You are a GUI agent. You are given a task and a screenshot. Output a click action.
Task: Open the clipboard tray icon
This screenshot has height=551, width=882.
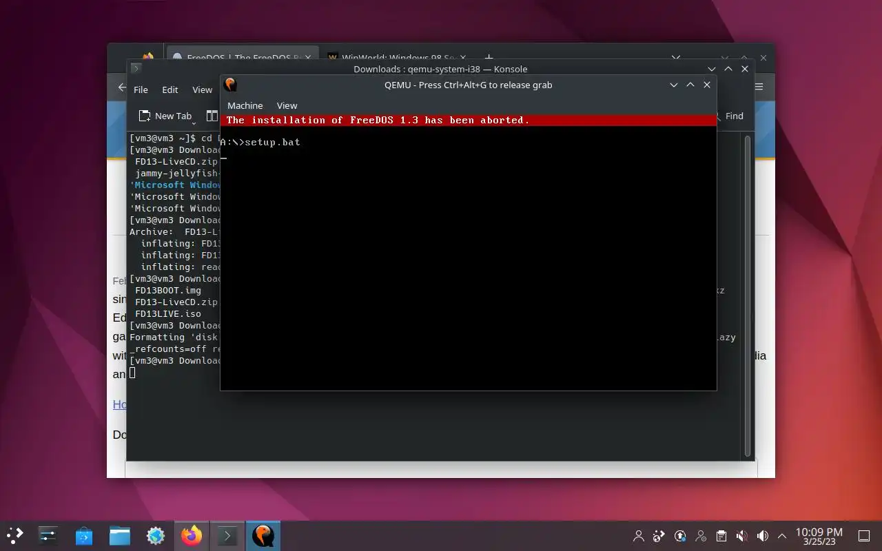[x=721, y=536]
